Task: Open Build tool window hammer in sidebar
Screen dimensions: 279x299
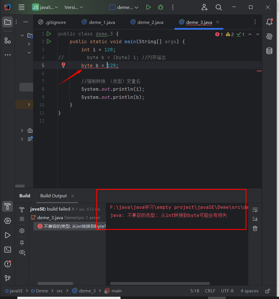Action: click(x=7, y=206)
